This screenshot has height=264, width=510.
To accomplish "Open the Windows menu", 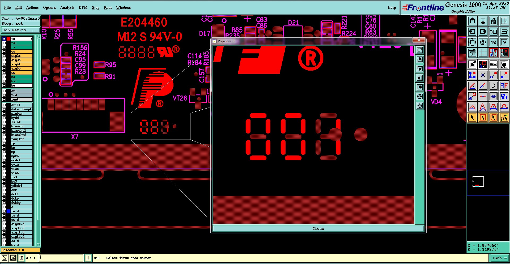I will (x=124, y=7).
